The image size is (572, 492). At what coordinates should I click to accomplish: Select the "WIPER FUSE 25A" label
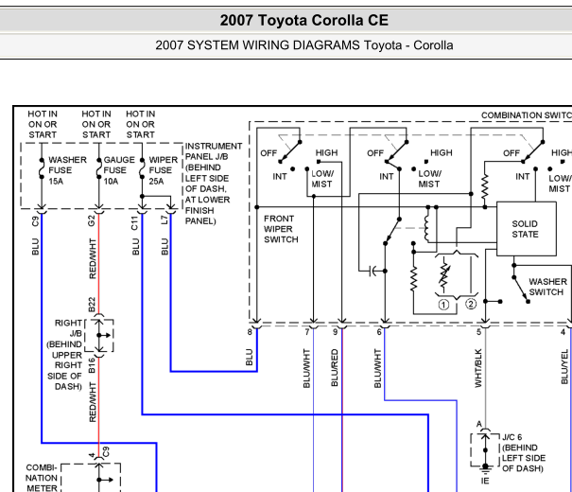click(x=163, y=170)
